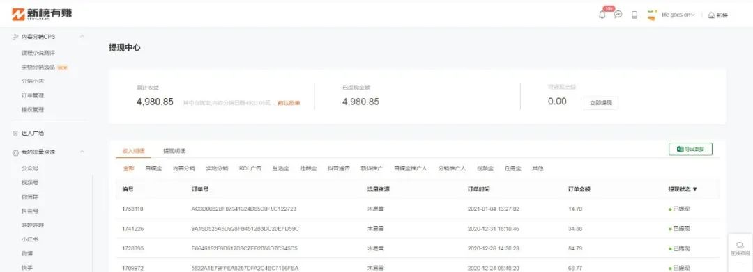753x272 pixels.
Task: Click the 订单时间 column header
Action: coord(479,189)
